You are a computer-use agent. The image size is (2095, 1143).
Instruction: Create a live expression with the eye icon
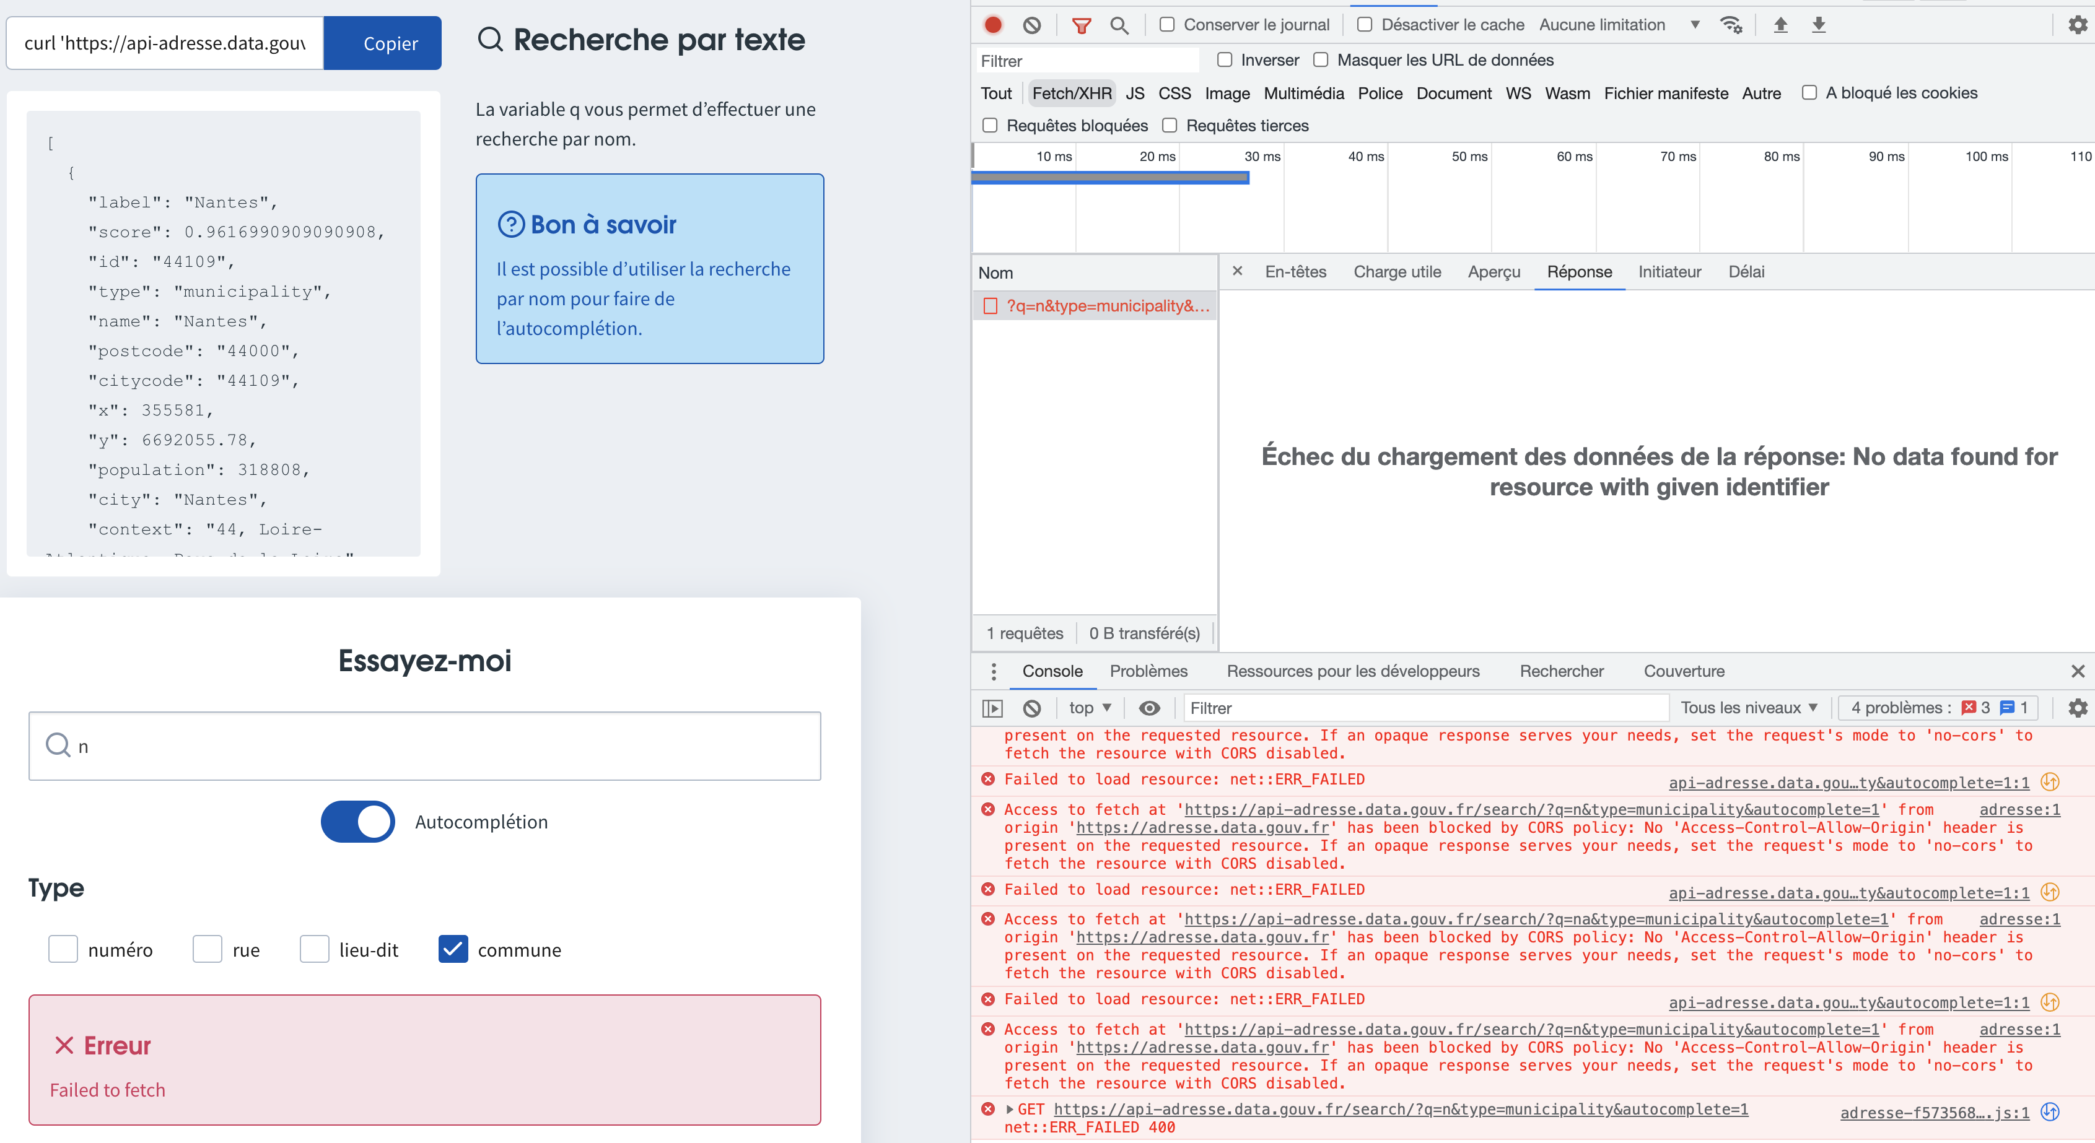coord(1150,708)
